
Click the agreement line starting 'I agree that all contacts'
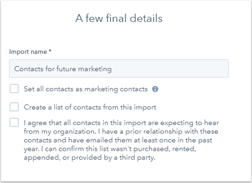121,123
